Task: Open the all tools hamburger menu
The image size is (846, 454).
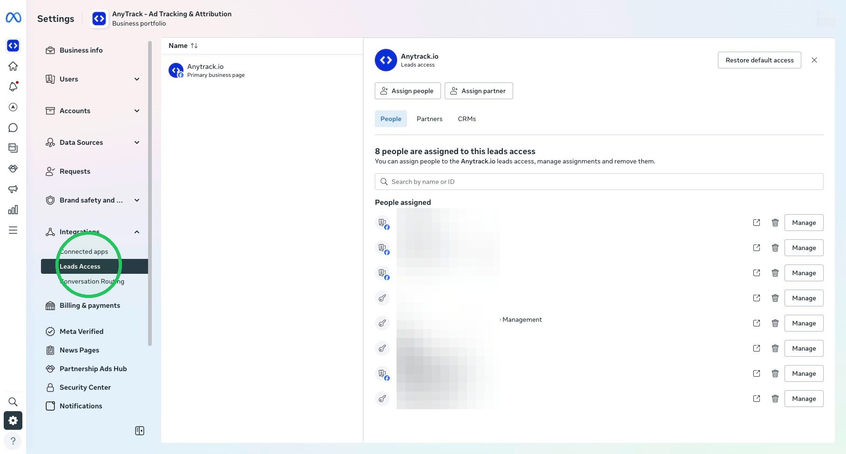Action: point(13,230)
